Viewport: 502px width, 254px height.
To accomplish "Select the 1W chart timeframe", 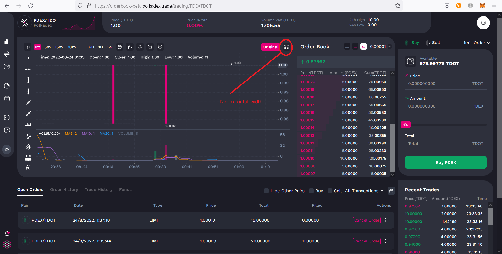I will tap(109, 47).
